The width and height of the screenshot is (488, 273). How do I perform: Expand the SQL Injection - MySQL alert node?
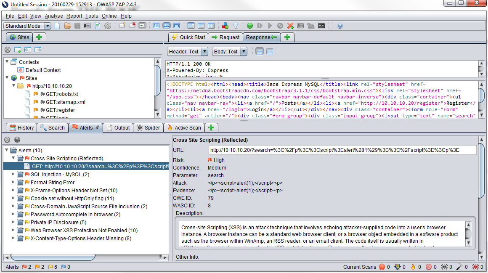[13, 175]
